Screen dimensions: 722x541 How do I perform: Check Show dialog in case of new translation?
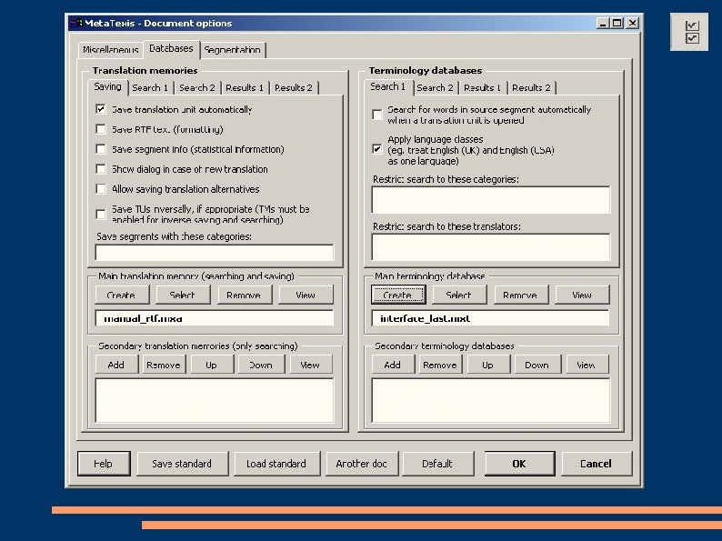pyautogui.click(x=100, y=169)
